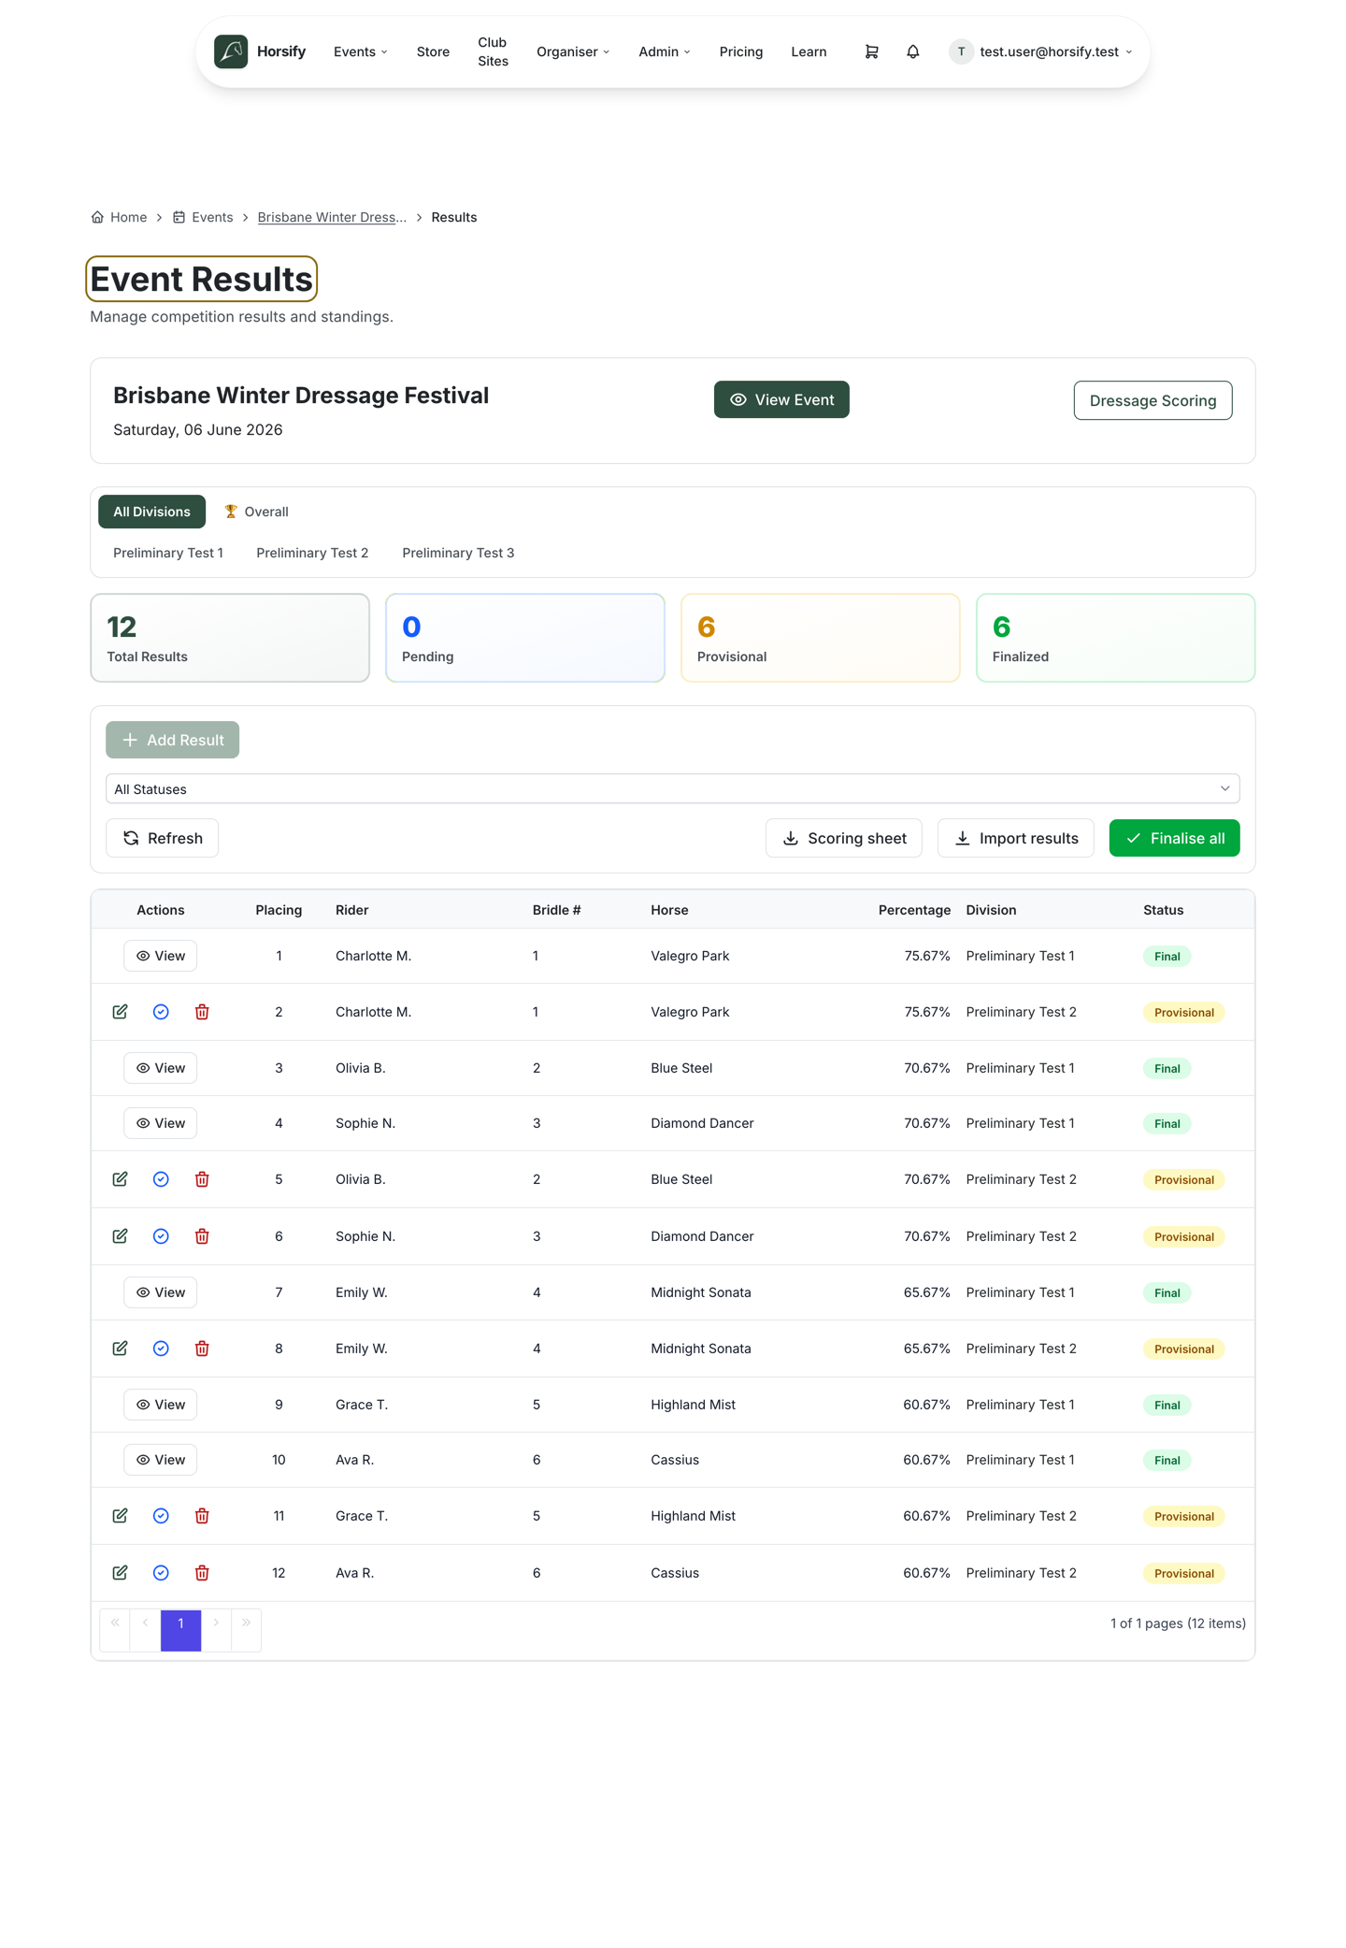Image resolution: width=1346 pixels, height=1948 pixels.
Task: Click the View Event button
Action: coord(781,399)
